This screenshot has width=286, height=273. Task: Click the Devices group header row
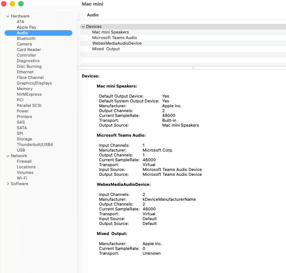click(x=183, y=26)
